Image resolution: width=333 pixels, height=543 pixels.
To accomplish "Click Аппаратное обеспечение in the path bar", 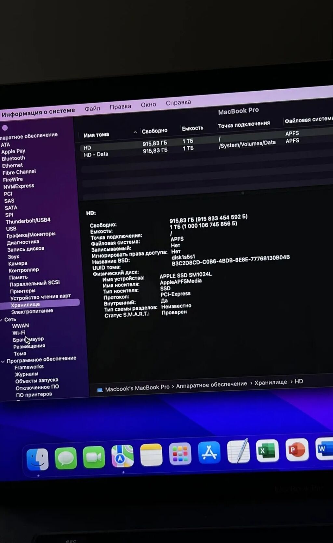I will 211,385.
